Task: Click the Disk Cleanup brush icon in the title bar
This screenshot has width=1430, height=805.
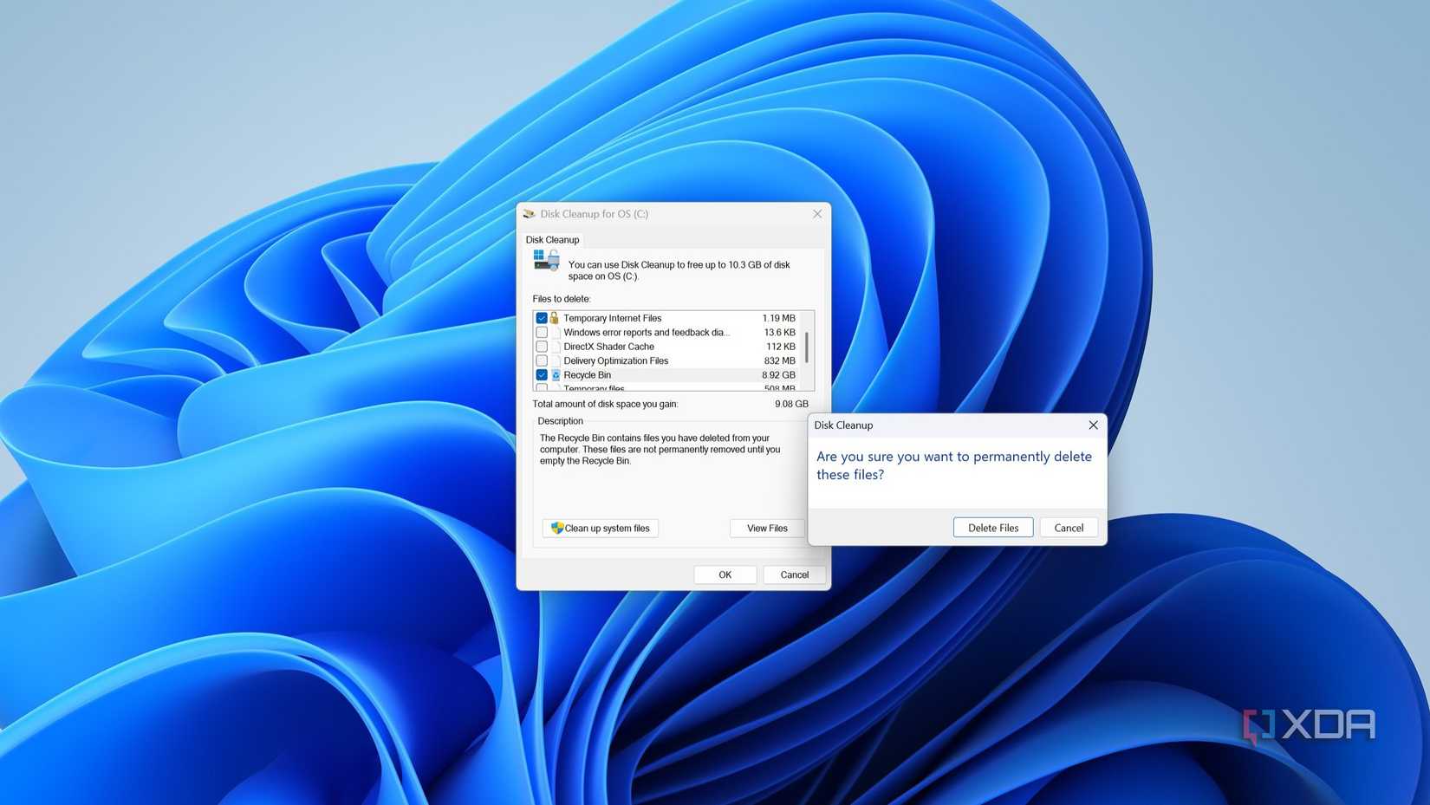Action: [x=530, y=213]
